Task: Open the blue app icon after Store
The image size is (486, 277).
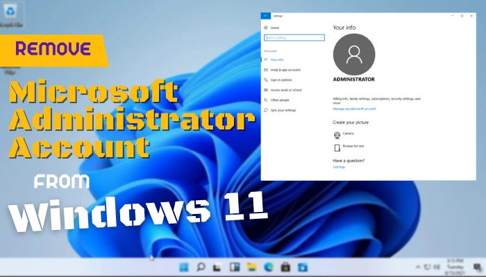Action: point(303,267)
